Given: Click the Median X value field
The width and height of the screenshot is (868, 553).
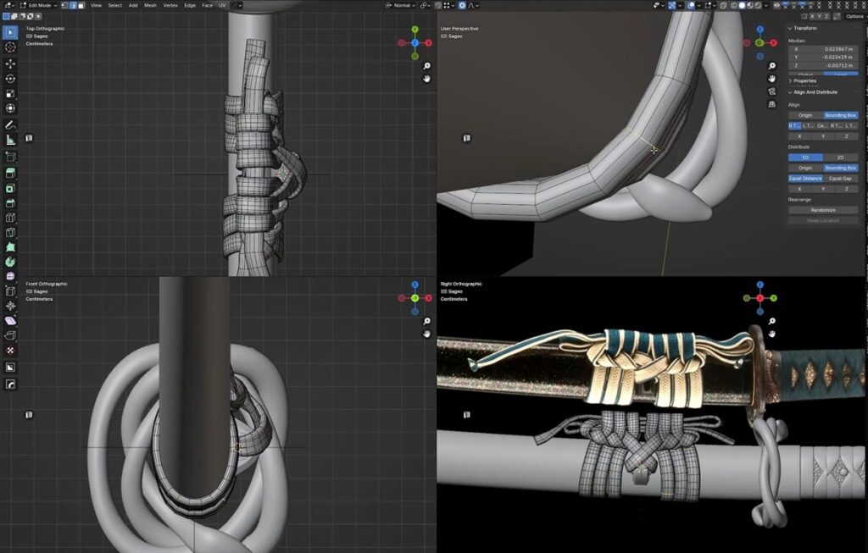Looking at the screenshot, I should click(822, 49).
